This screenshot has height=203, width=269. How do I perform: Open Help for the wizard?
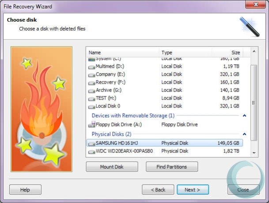pyautogui.click(x=25, y=190)
